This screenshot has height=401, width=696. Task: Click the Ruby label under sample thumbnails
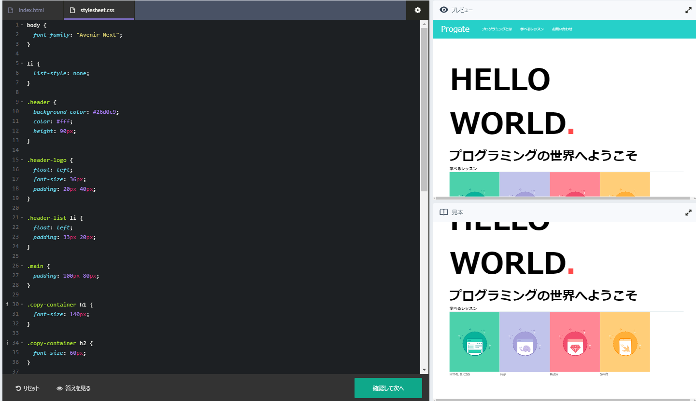(x=554, y=374)
